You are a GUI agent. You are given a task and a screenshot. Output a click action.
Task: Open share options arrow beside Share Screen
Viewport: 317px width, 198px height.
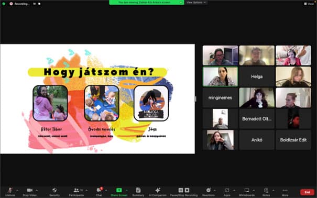[x=127, y=190]
